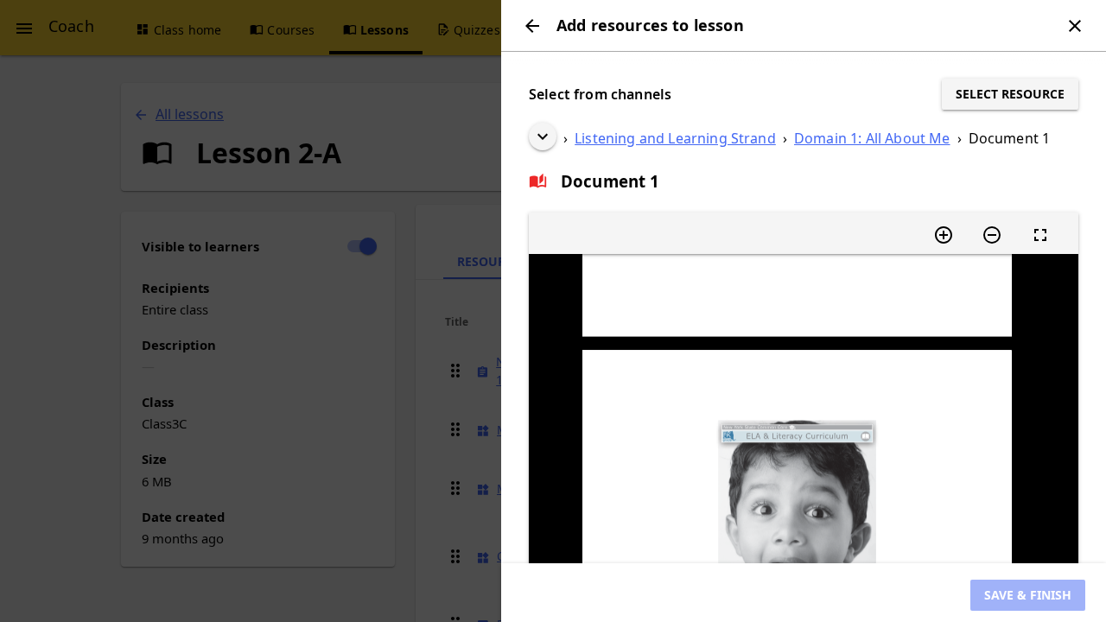The height and width of the screenshot is (622, 1106).
Task: Click SAVE & FINISH
Action: (x=1027, y=595)
